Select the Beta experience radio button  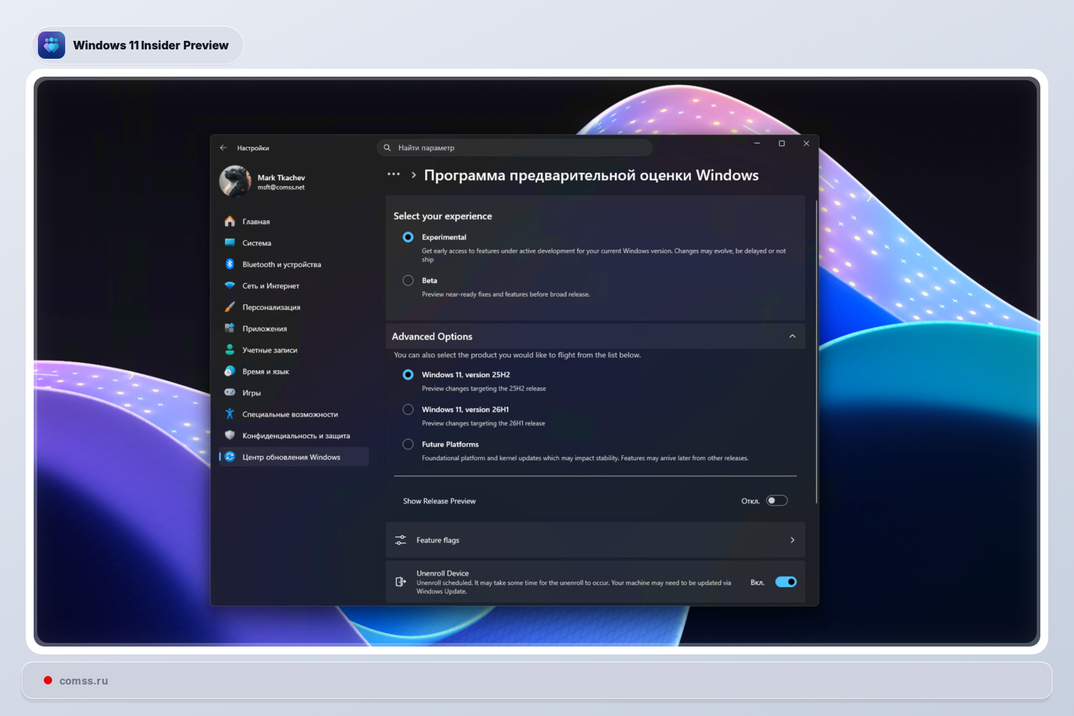pos(408,281)
